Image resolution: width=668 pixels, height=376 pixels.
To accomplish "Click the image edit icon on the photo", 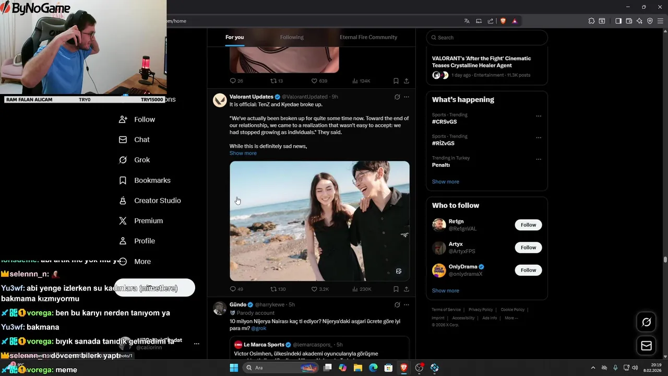I will [399, 271].
